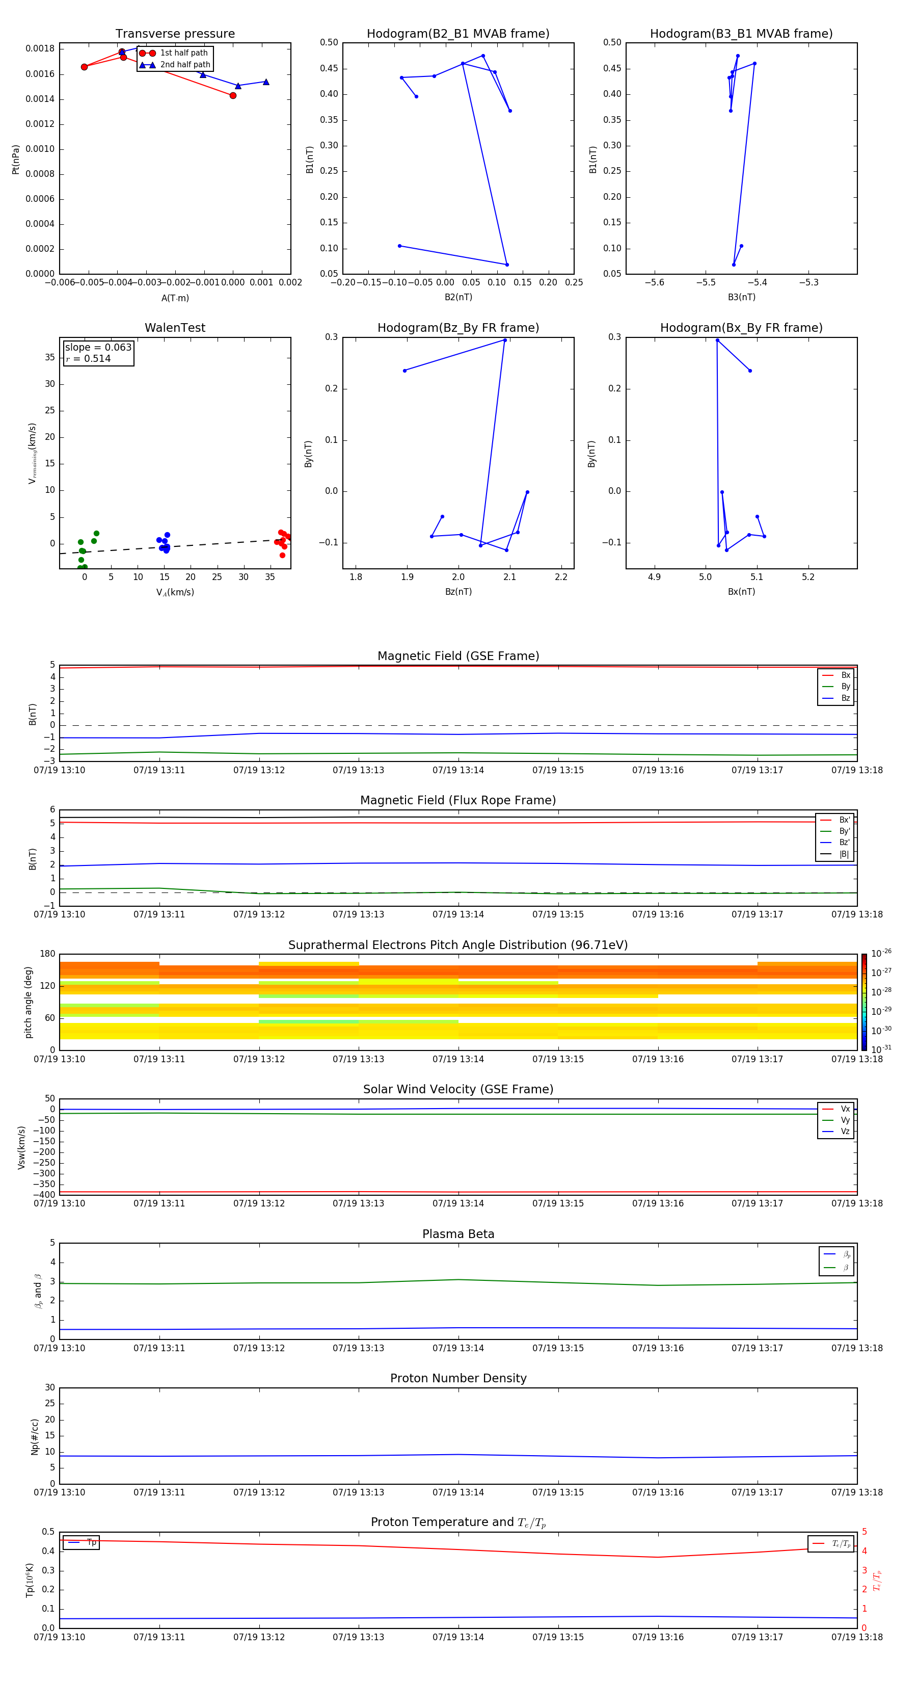This screenshot has width=917, height=1682.
Task: Click the 'Proton Temperature and Te/Tp' title
Action: pyautogui.click(x=458, y=1522)
